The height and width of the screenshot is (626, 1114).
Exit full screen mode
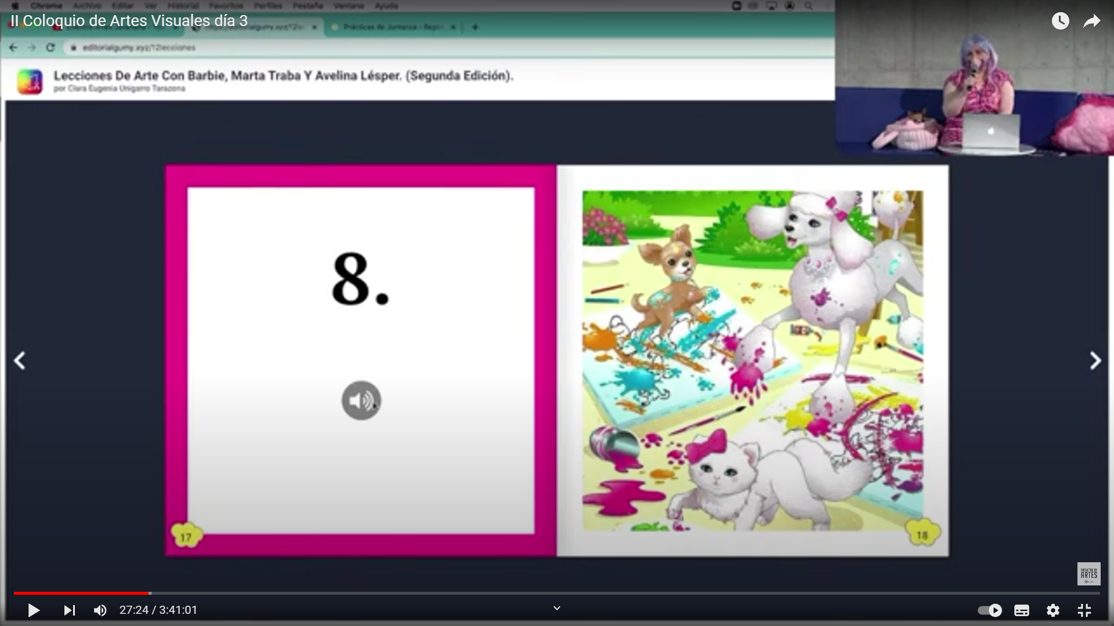(x=1084, y=610)
